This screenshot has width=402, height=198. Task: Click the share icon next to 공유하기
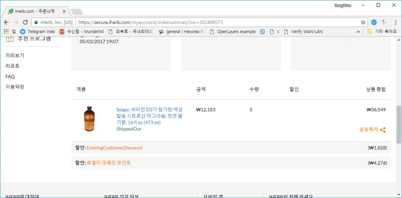383,130
